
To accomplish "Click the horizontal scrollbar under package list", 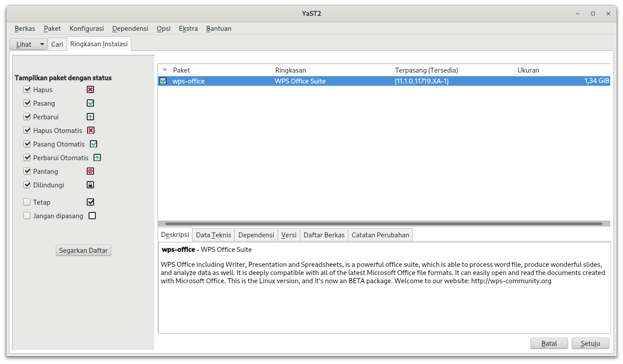I will point(384,224).
